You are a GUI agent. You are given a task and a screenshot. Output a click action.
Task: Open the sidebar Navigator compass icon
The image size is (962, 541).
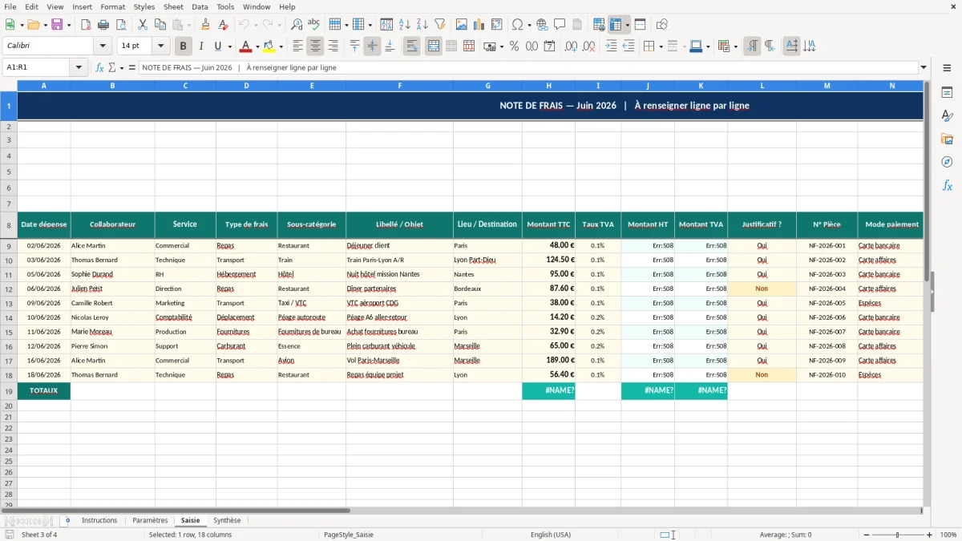pyautogui.click(x=947, y=162)
